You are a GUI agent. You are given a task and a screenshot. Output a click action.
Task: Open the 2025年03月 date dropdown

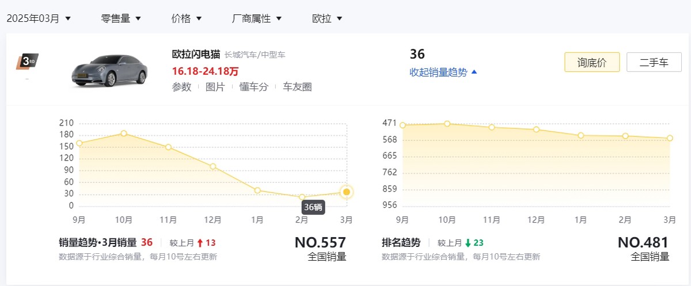tap(39, 18)
